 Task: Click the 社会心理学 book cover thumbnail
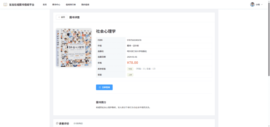(74, 47)
